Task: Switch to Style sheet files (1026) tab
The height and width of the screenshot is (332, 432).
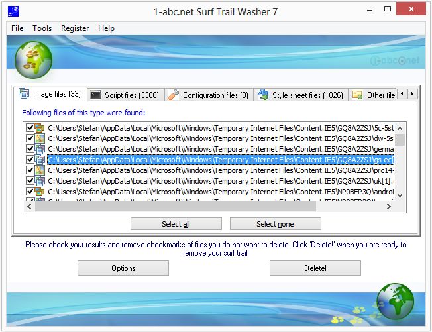Action: pos(301,95)
